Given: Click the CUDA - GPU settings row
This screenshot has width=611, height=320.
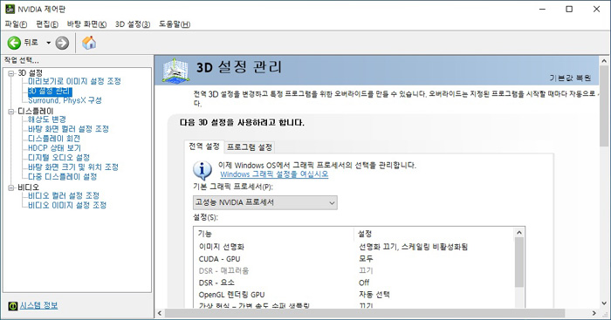Looking at the screenshot, I should [354, 259].
